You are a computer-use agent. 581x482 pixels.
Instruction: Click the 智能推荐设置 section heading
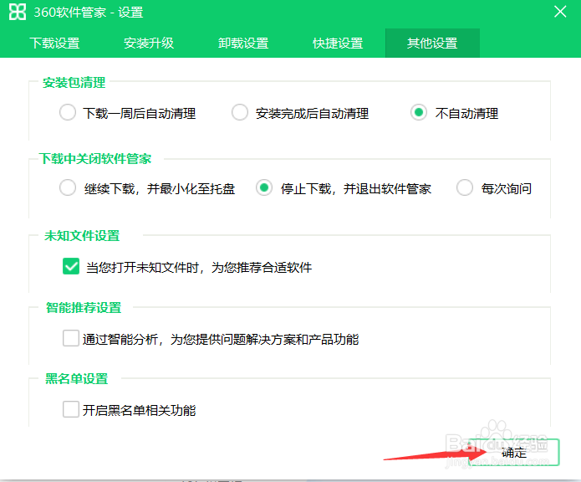click(x=84, y=307)
